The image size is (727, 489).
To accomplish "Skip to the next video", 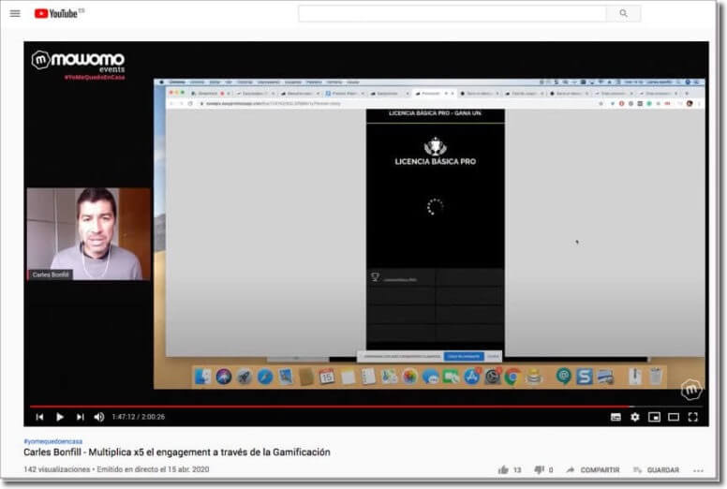I will coord(80,417).
